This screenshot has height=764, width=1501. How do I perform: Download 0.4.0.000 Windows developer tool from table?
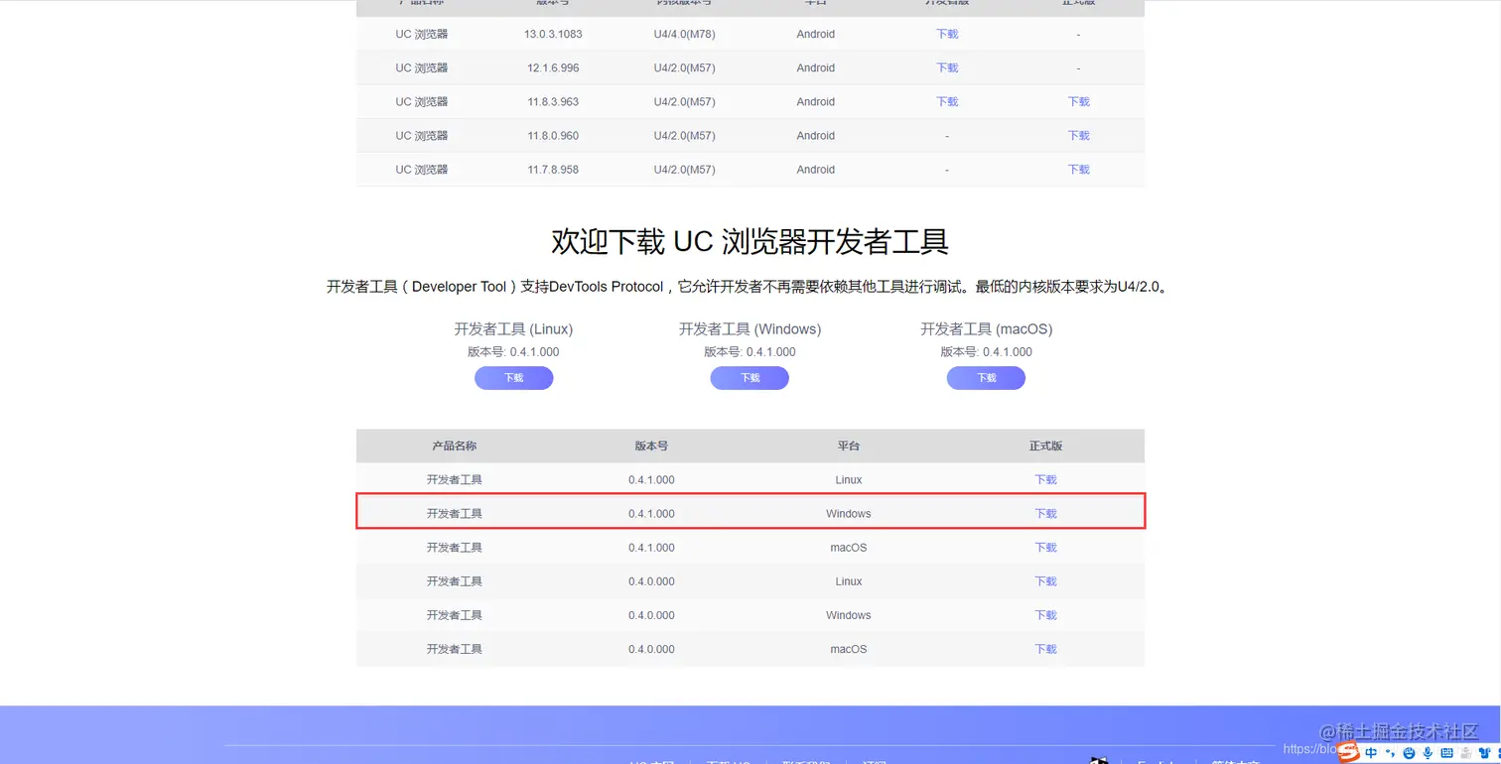(x=1045, y=614)
